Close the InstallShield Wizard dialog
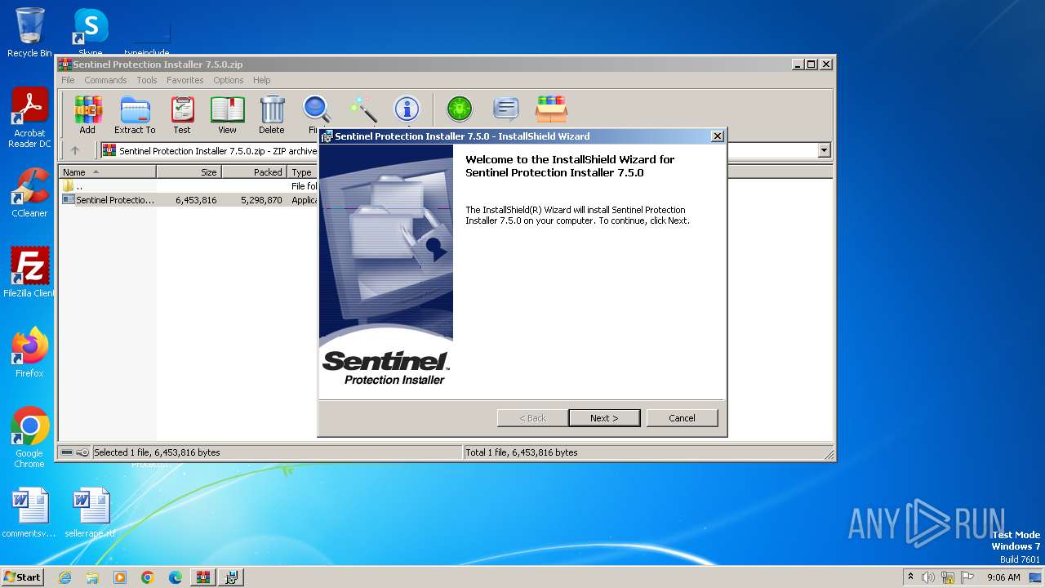The image size is (1045, 588). coord(717,136)
